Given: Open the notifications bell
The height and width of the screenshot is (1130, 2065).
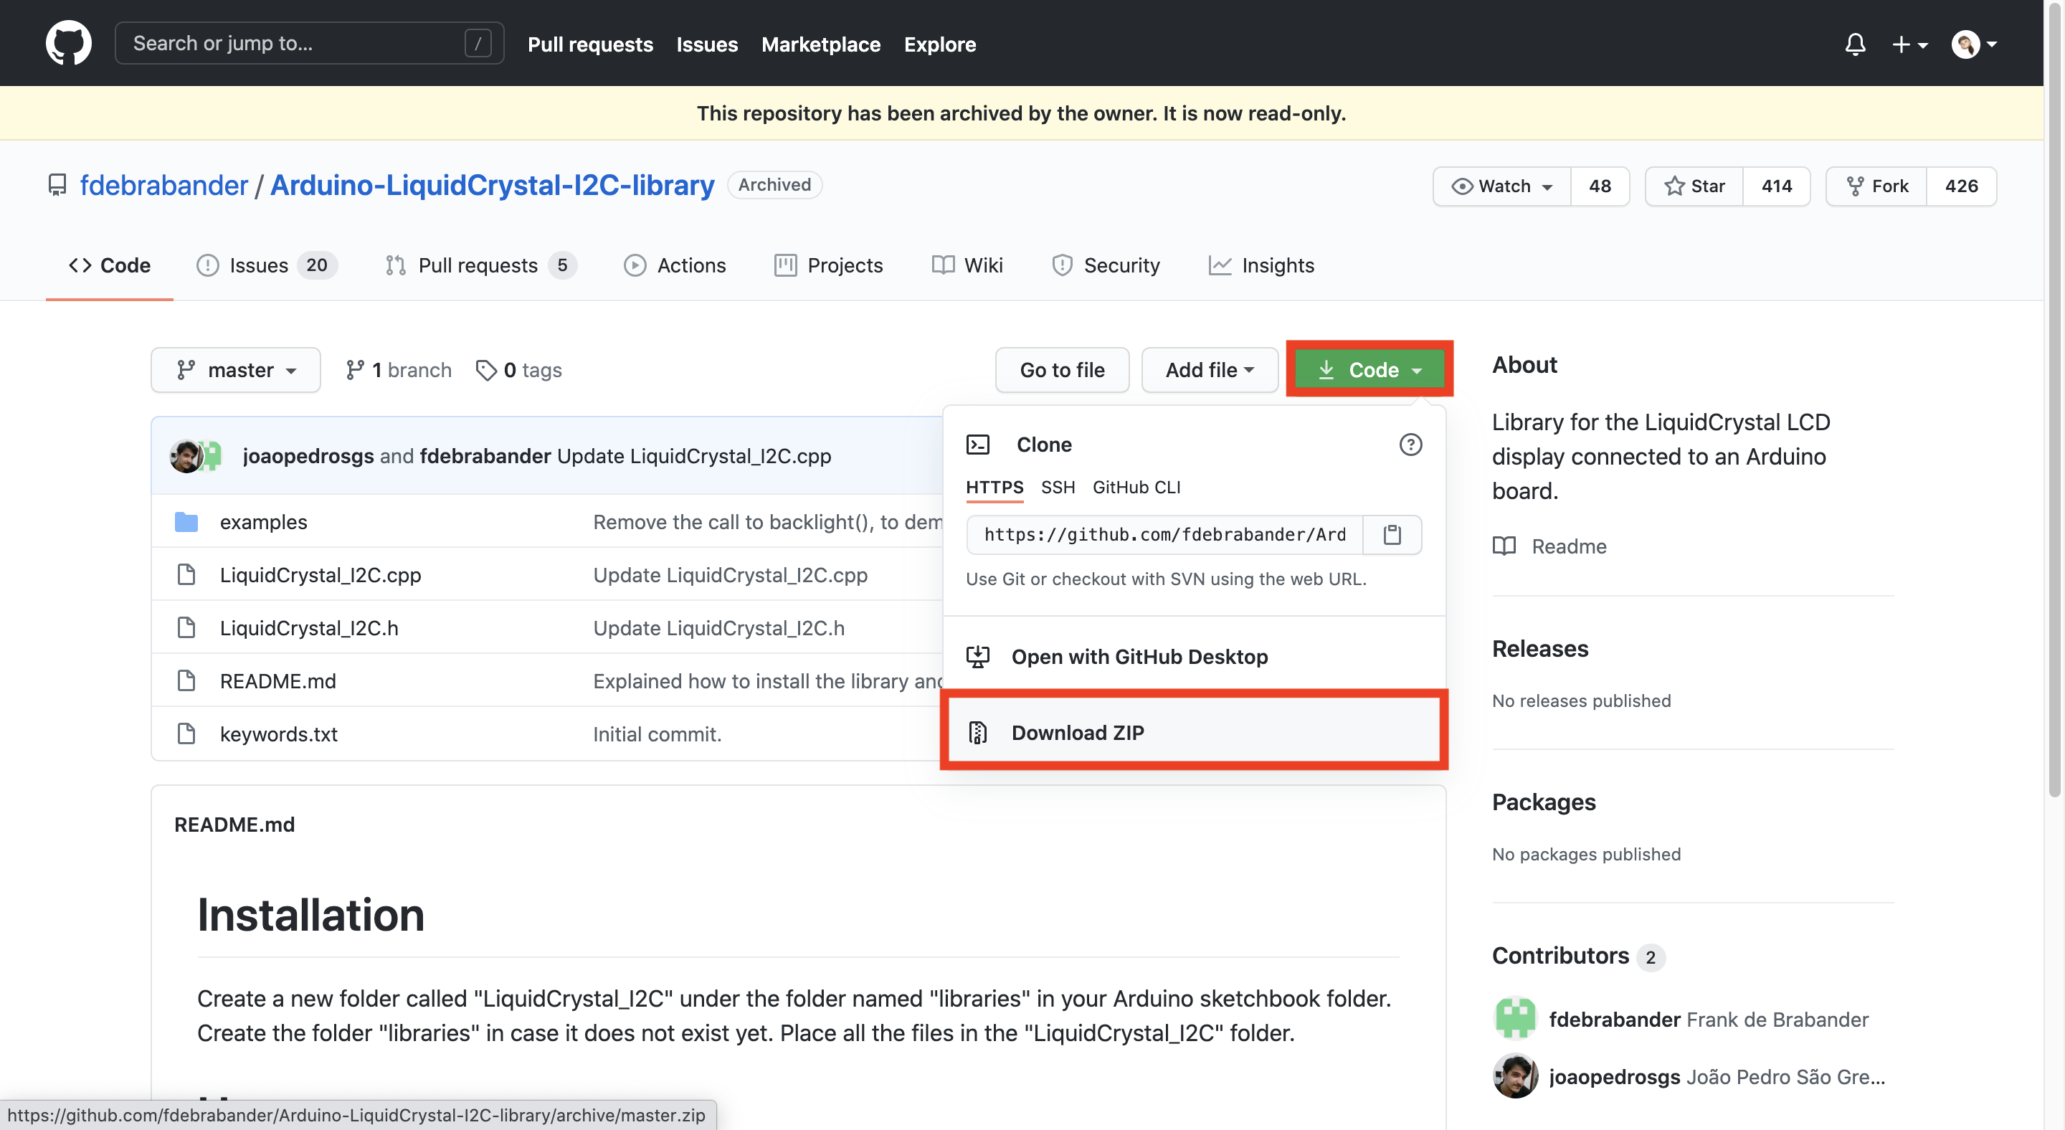Looking at the screenshot, I should pos(1855,44).
